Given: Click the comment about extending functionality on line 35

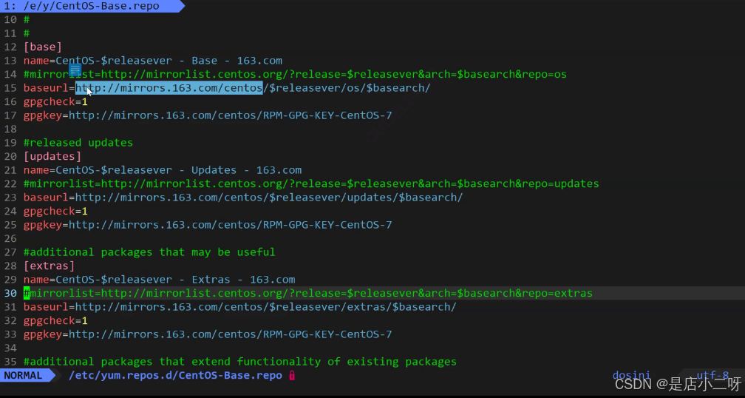Looking at the screenshot, I should (x=240, y=362).
